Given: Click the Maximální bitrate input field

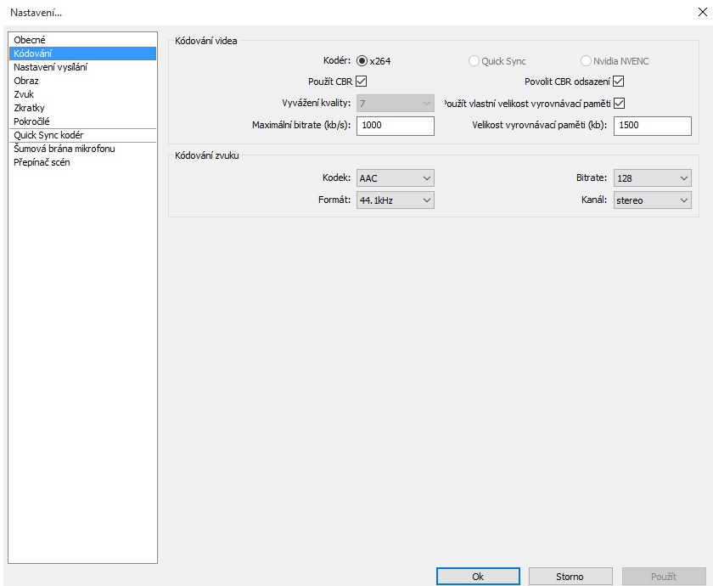Looking at the screenshot, I should [x=395, y=126].
